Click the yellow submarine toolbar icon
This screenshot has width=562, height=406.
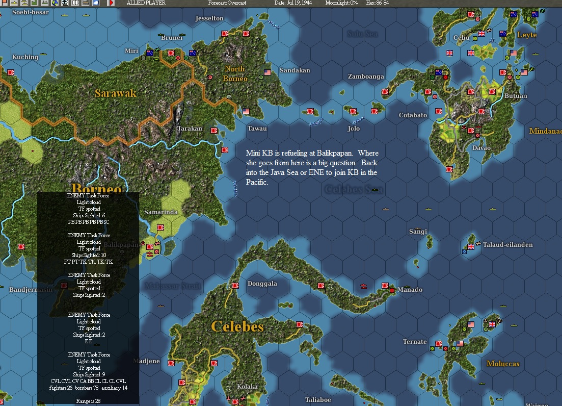(24, 3)
